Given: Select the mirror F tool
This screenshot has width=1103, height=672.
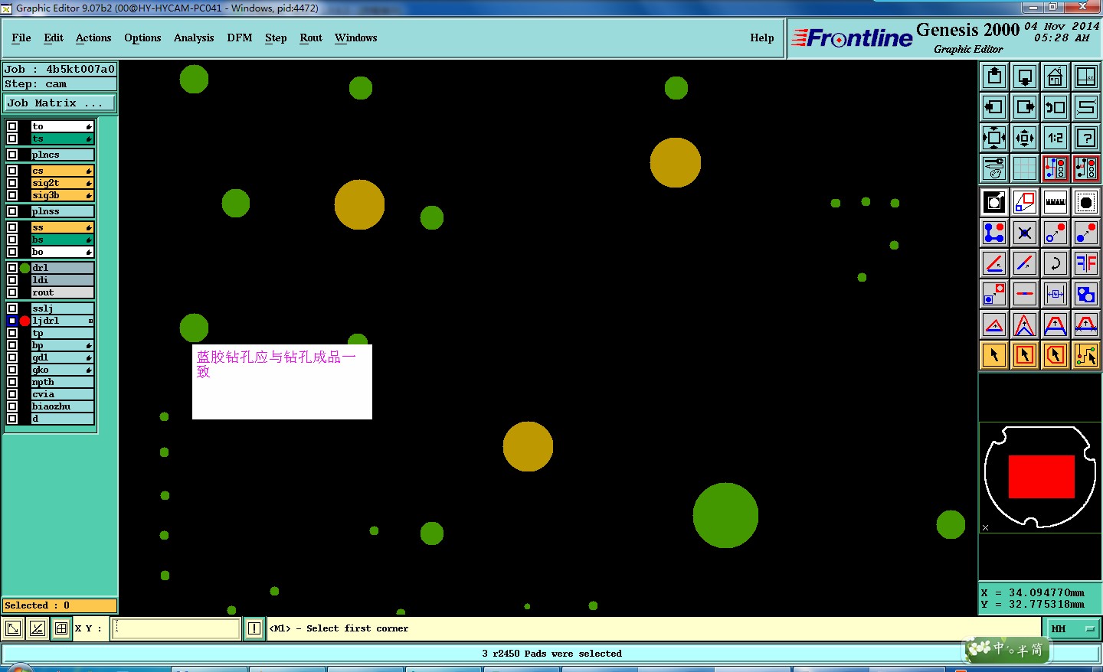Looking at the screenshot, I should [x=1086, y=263].
